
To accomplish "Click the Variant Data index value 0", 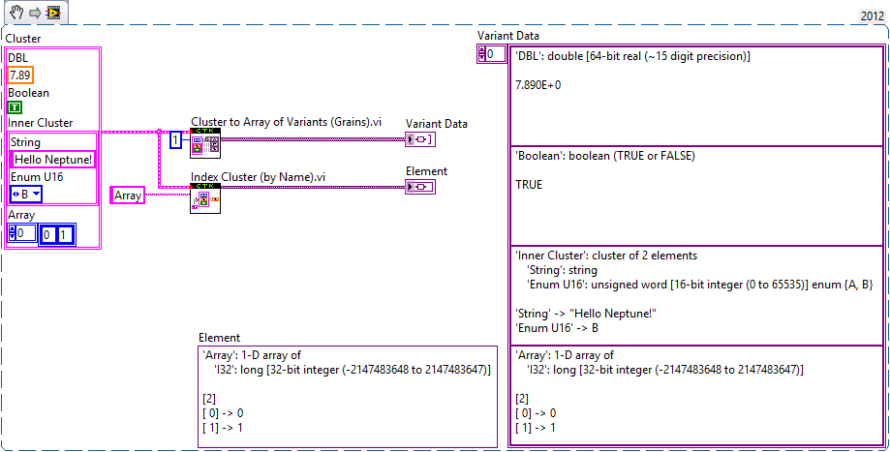I will click(496, 54).
